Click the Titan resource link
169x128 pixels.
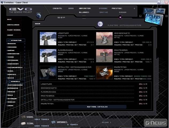30,123
